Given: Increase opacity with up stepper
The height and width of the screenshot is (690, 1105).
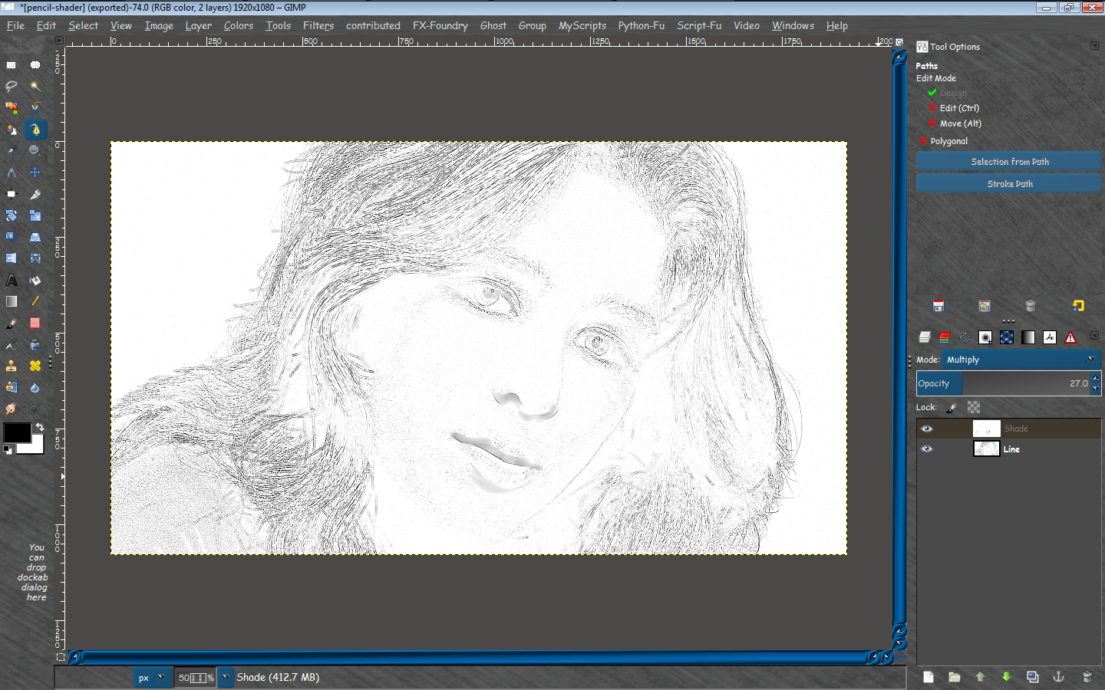Looking at the screenshot, I should tap(1096, 378).
